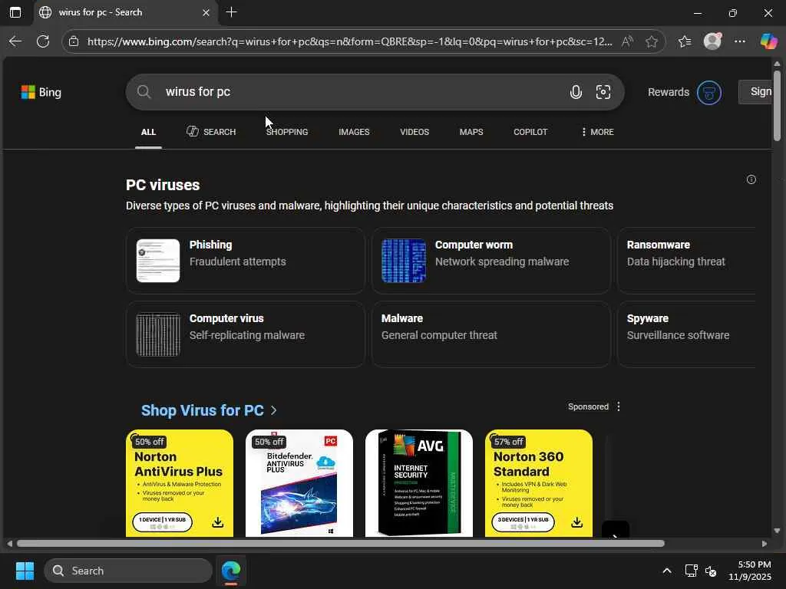Image resolution: width=786 pixels, height=589 pixels.
Task: Click the magnifier icon in Bing search box
Action: pyautogui.click(x=144, y=92)
